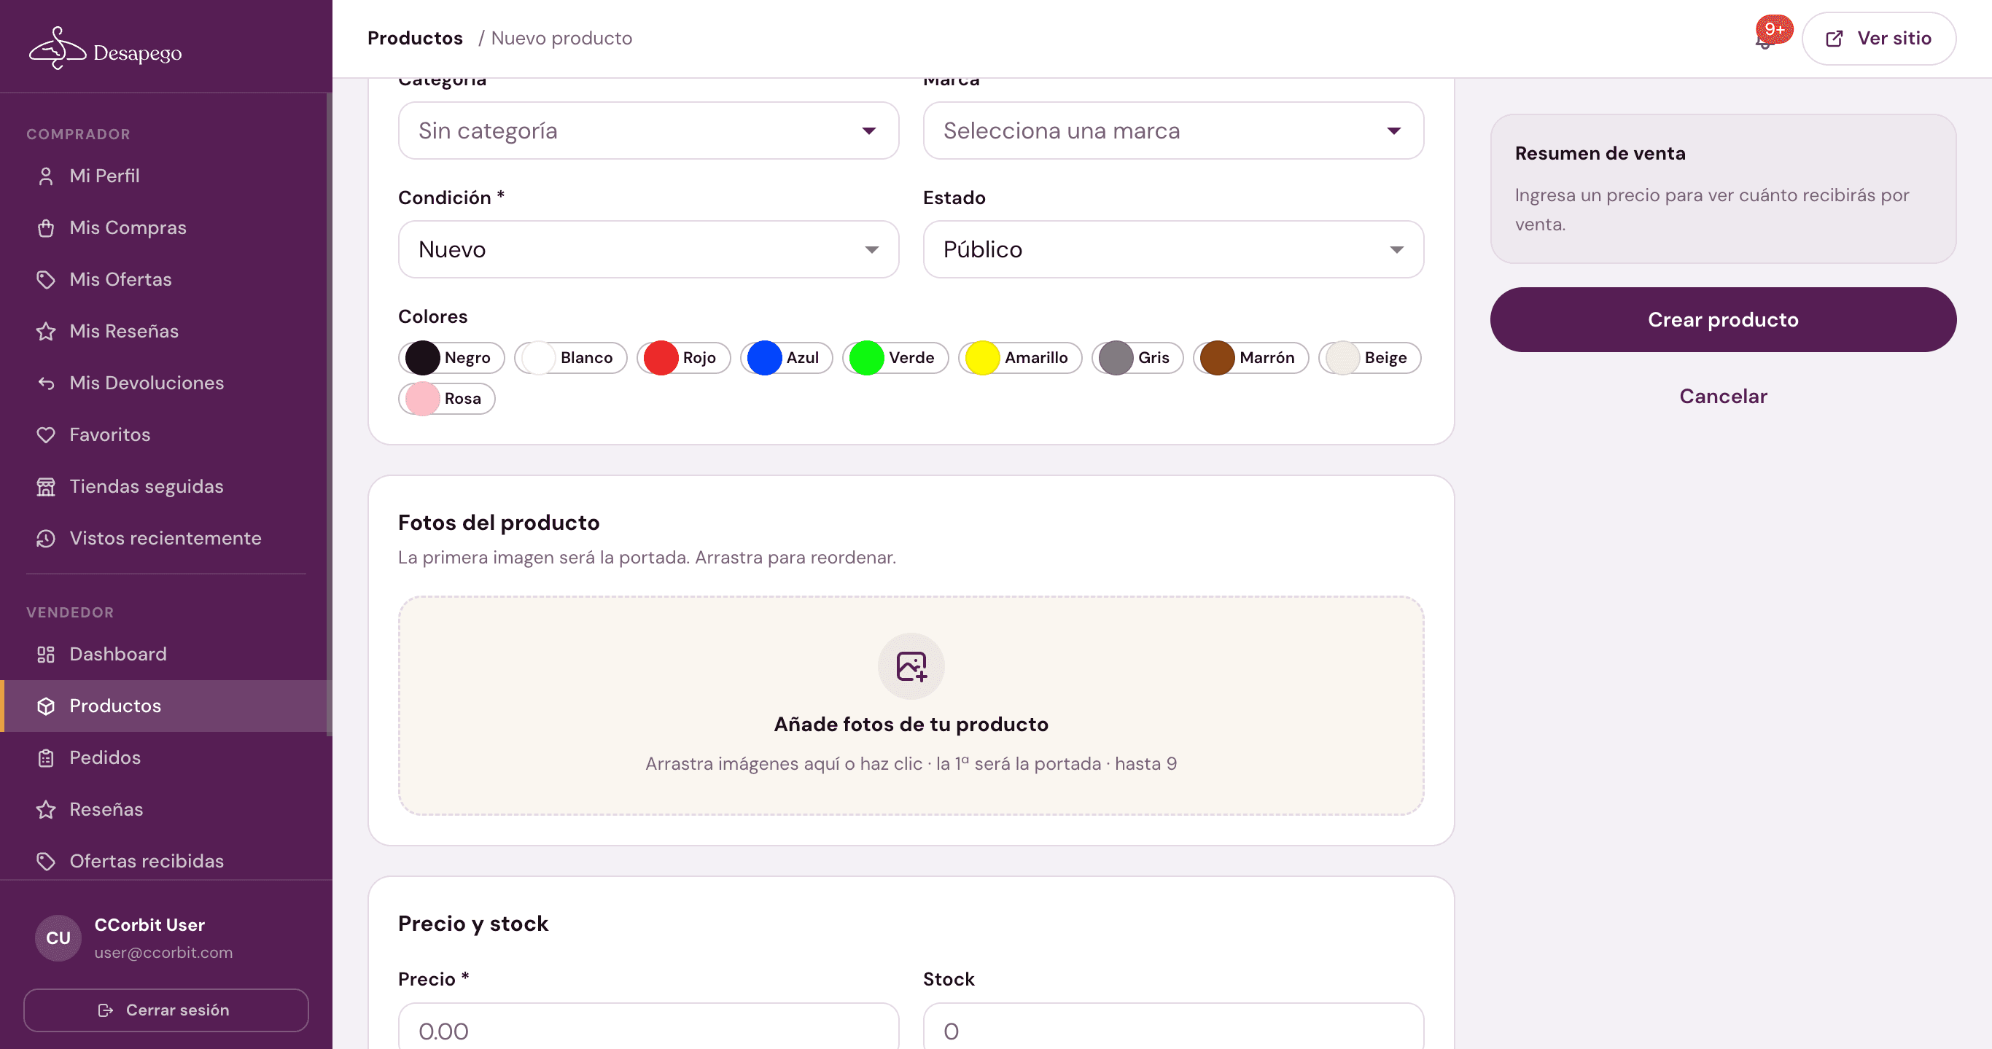The height and width of the screenshot is (1049, 1992).
Task: Select the Vistos recientemente history icon
Action: pos(46,538)
